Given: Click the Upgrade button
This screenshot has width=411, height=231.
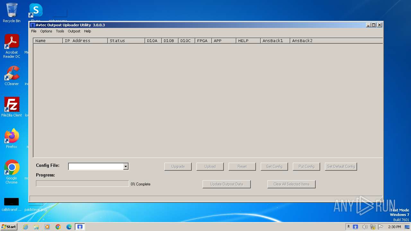Looking at the screenshot, I should 178,167.
